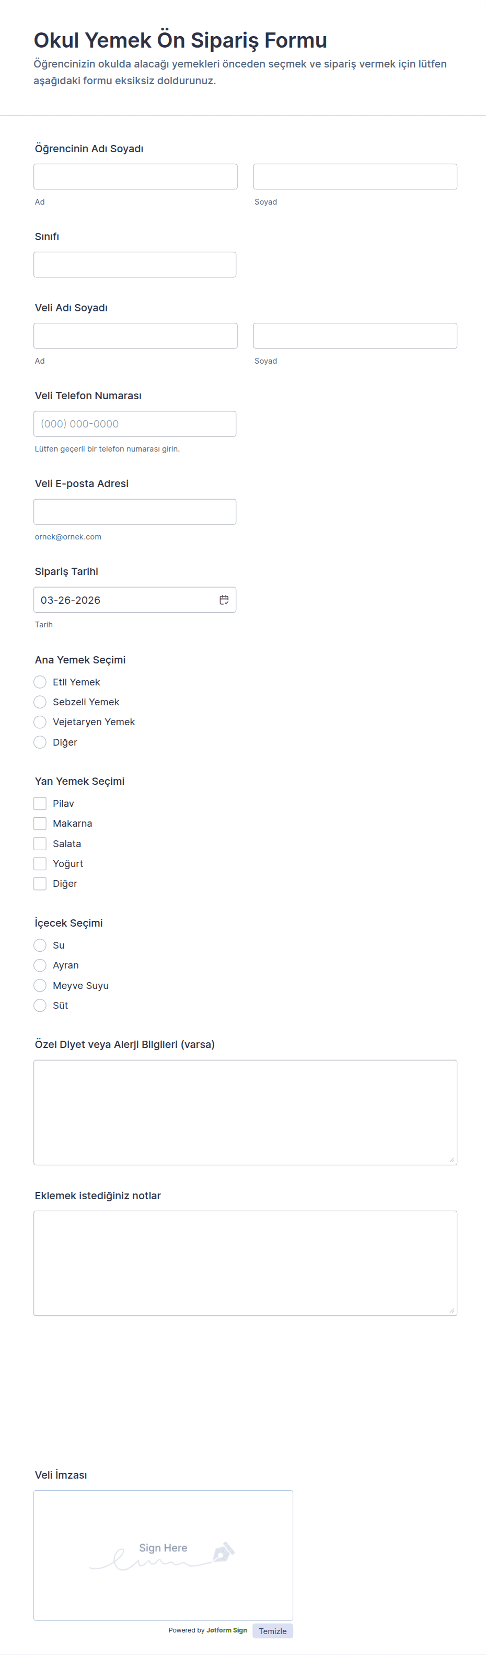Select Ayran as the drink
Screen dimensions: 486x1667
(x=40, y=965)
